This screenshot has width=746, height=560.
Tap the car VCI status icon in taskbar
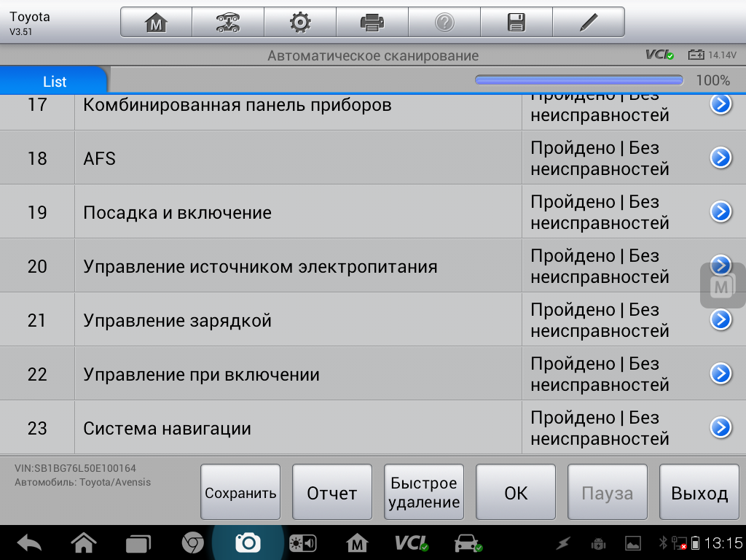click(467, 542)
